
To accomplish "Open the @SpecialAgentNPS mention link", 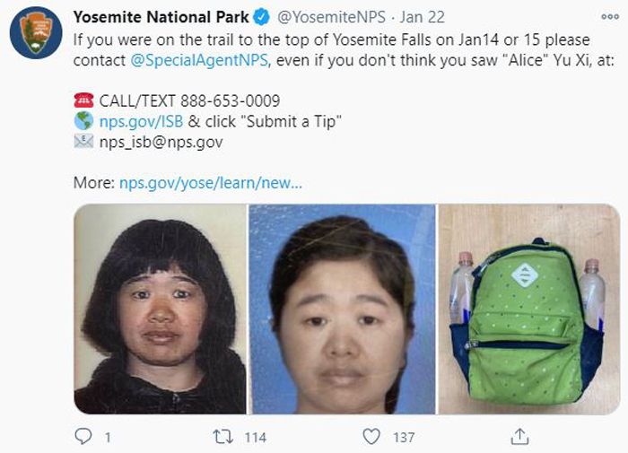I will click(199, 60).
